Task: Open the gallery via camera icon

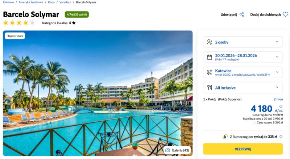Action: [x=167, y=150]
